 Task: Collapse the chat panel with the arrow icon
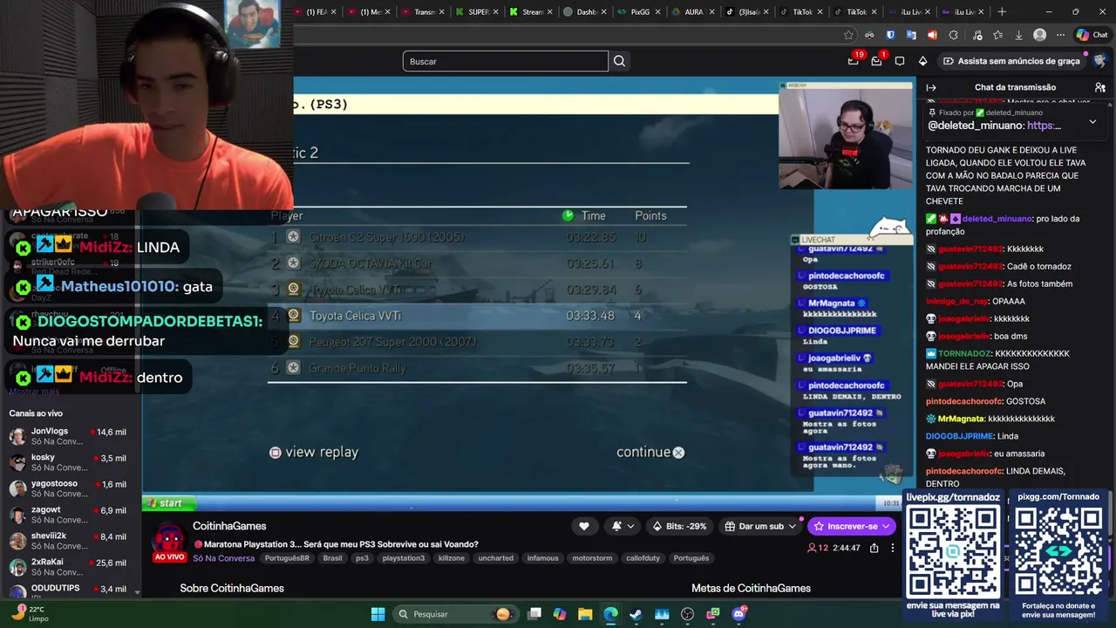931,87
